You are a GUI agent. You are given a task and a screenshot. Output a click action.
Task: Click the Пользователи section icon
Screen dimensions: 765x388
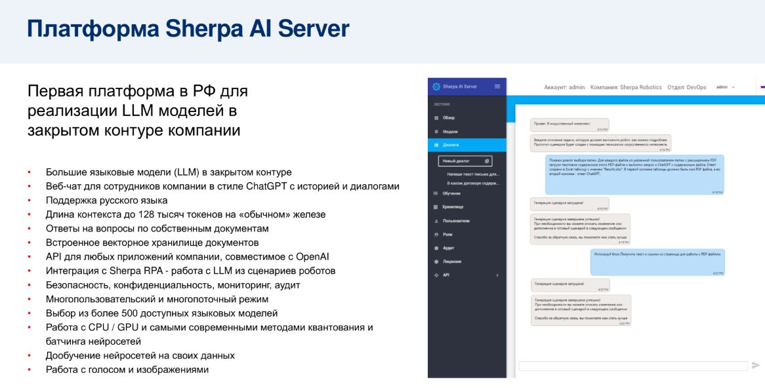(x=436, y=221)
